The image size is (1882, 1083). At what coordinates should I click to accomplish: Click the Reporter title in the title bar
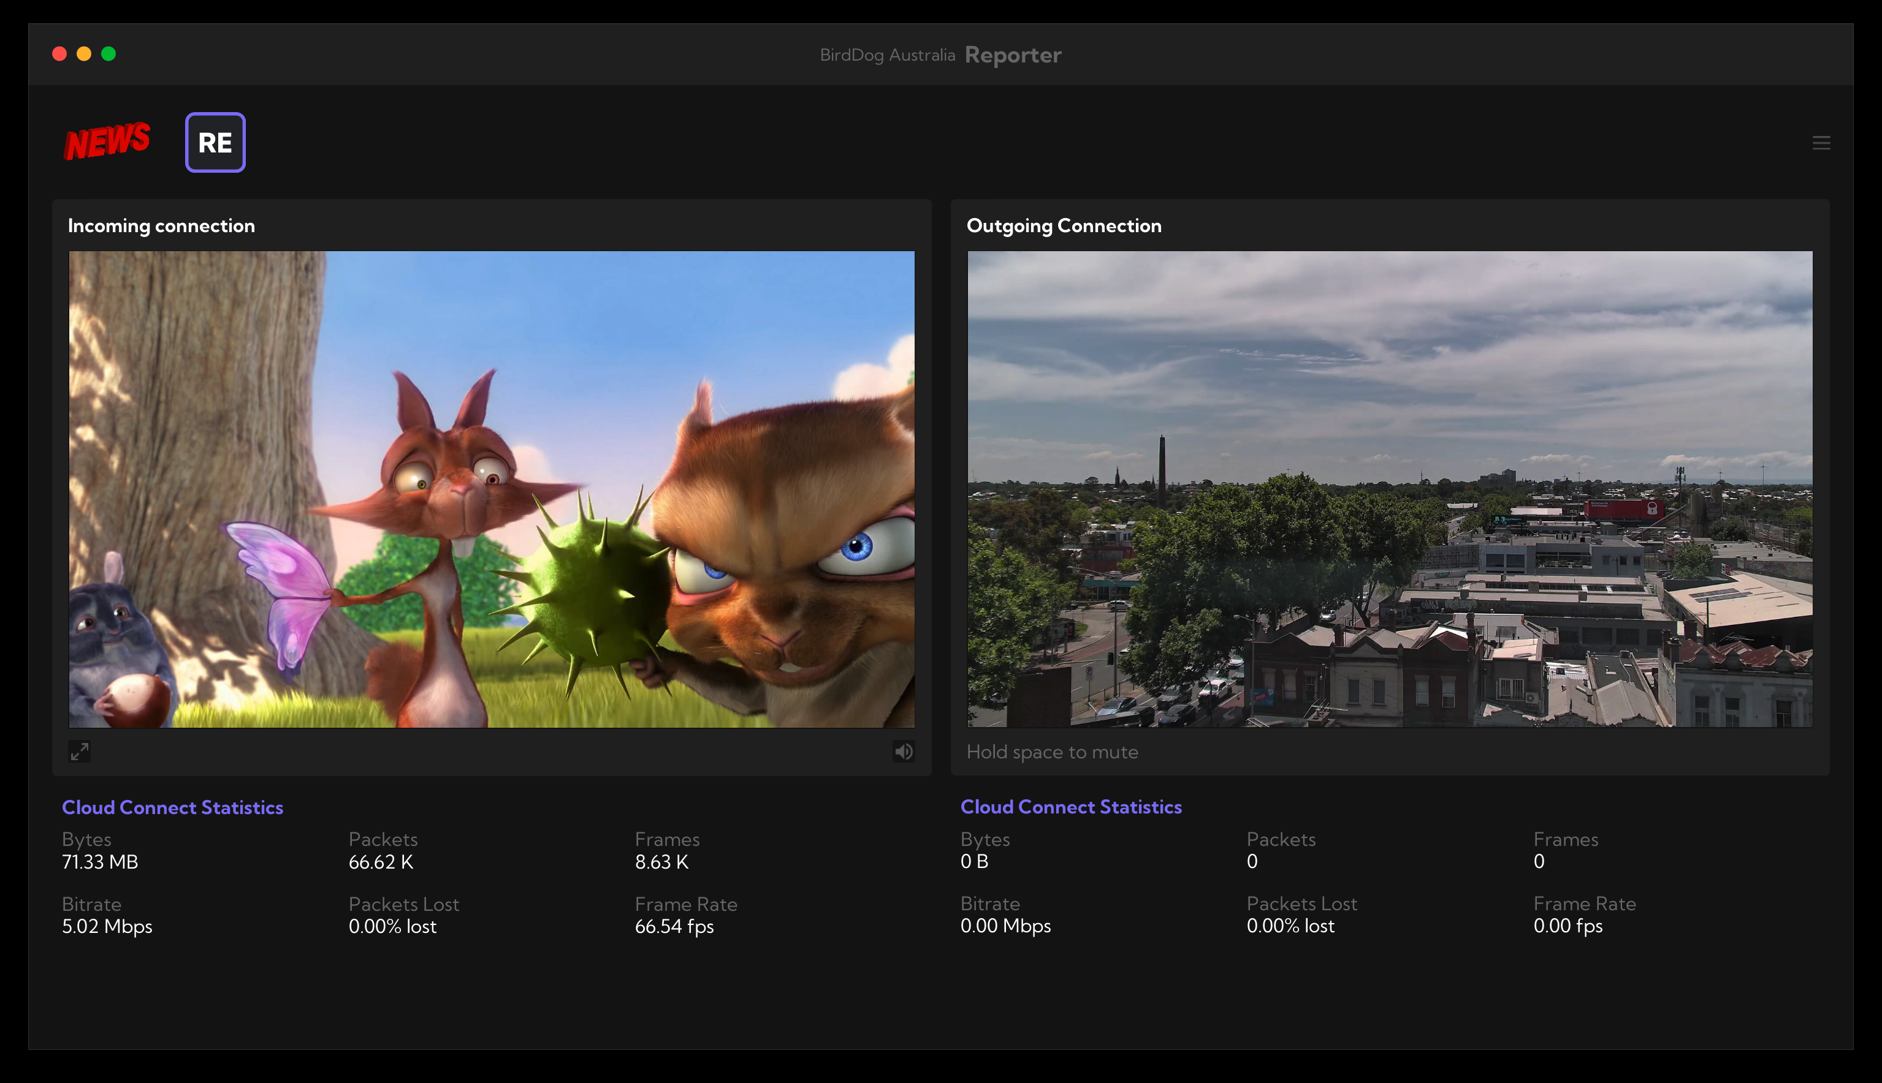tap(1013, 55)
